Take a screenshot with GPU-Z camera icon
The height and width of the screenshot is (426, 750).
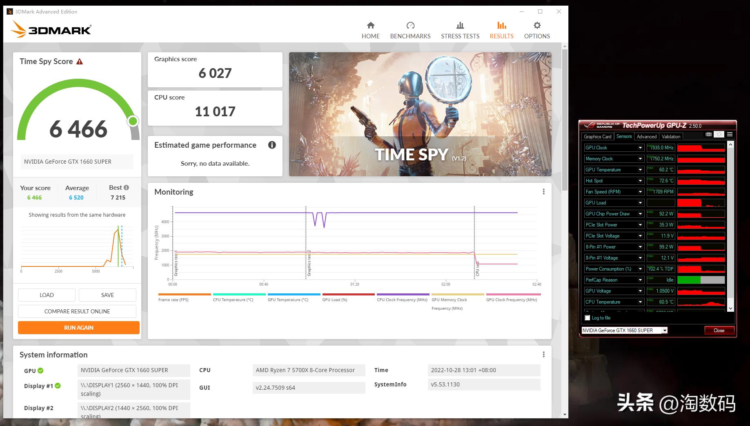click(709, 134)
